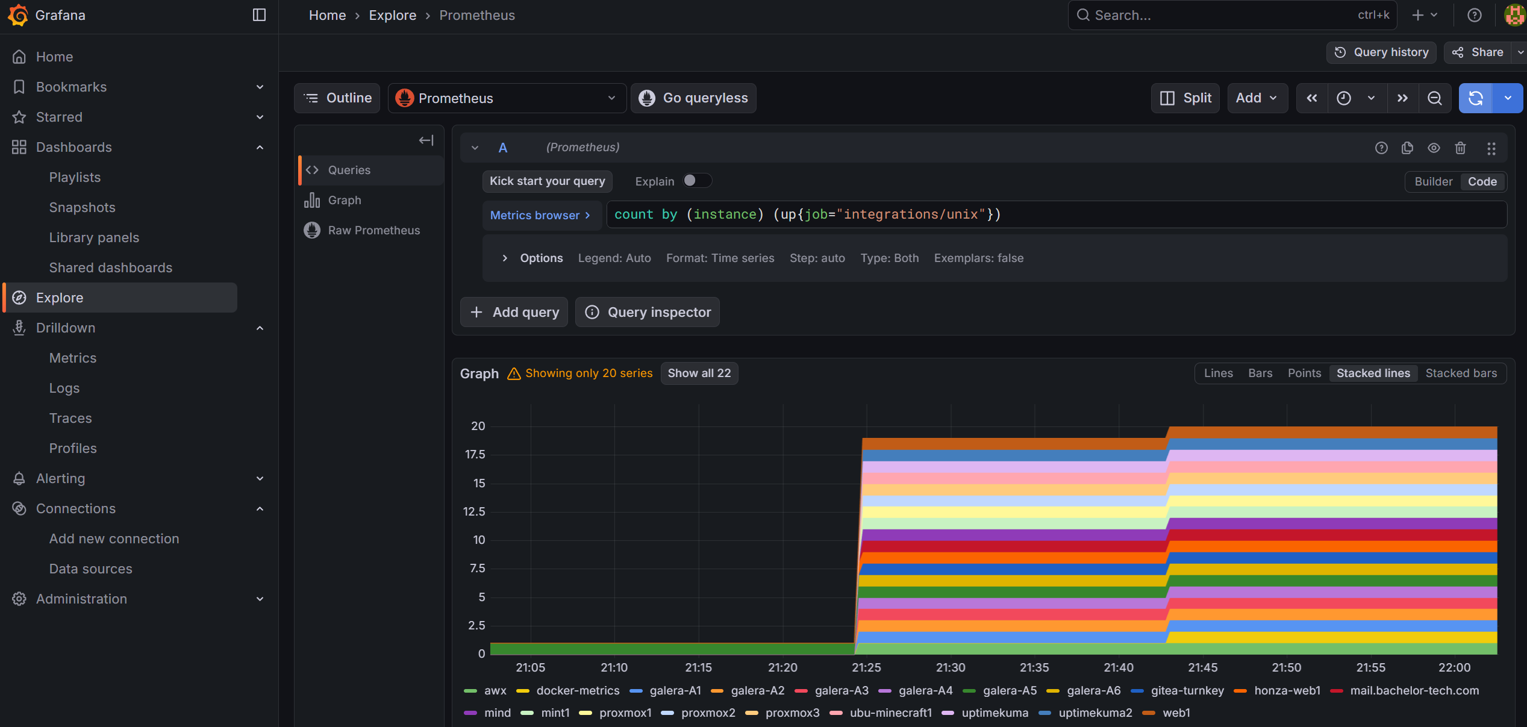Click the zoom out time range icon

pos(1435,98)
